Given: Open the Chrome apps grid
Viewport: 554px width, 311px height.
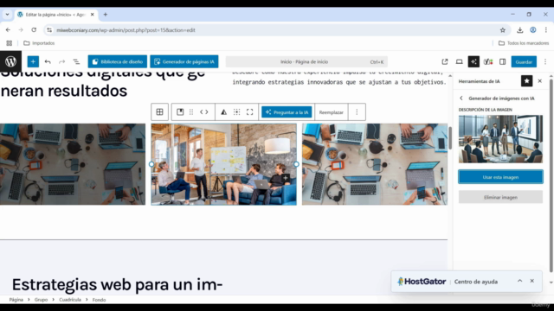Looking at the screenshot, I should tap(10, 43).
